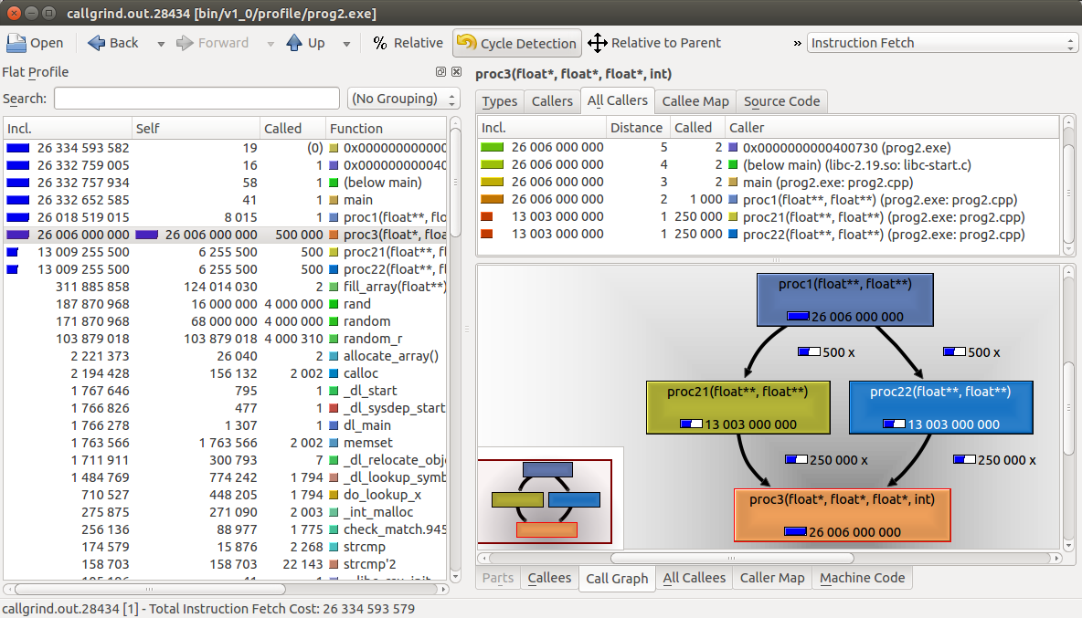
Task: Click in the Search input field
Action: point(196,99)
